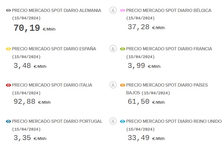Open the Precio Mercado Spot Diario Bélgica title
Viewport: 223px width, 152px height.
point(168,11)
